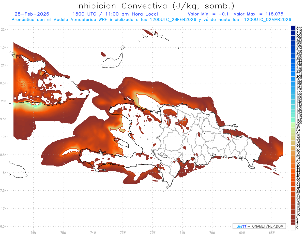
Task: Click the "17N" latitude label
Action: click(4, 209)
